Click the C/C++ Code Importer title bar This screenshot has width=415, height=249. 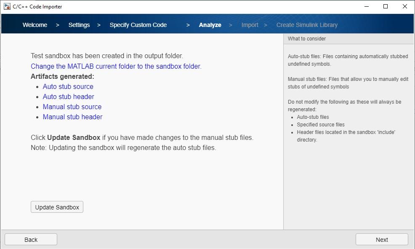pos(168,7)
